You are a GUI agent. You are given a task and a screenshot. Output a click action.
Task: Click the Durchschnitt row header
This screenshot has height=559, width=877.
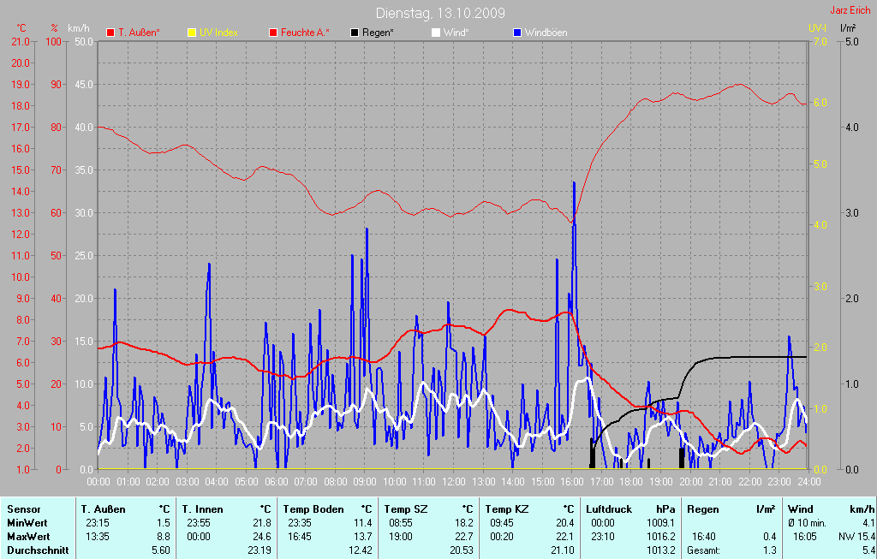[38, 550]
